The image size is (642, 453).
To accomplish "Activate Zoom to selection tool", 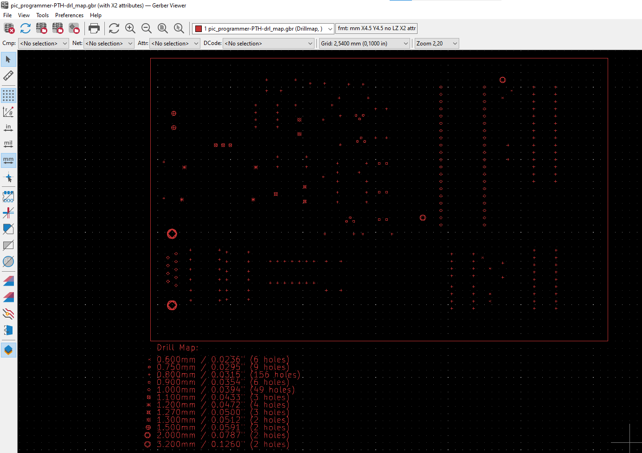I will 179,28.
